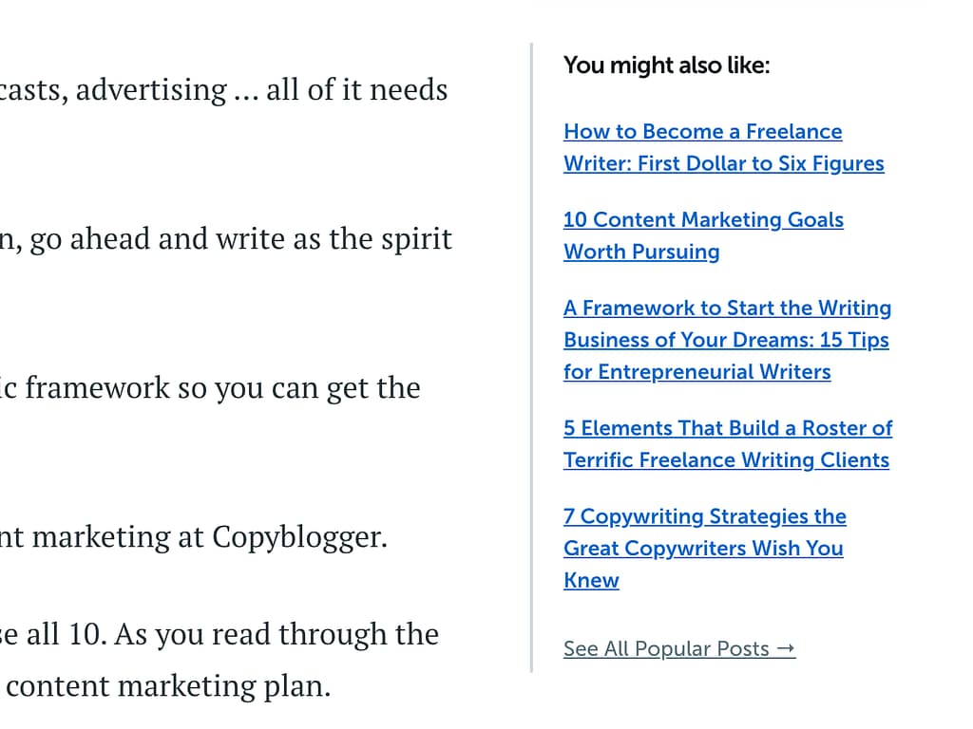Click the text "content marketing plan."

(x=168, y=686)
